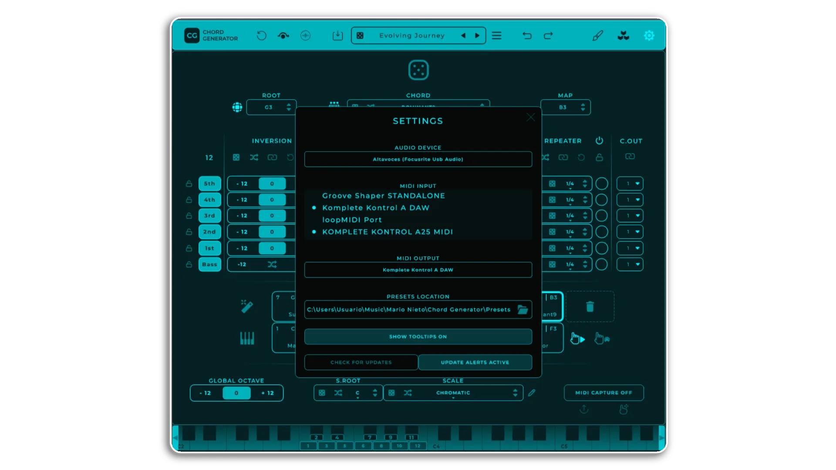Screen dimensions: 836x470
Task: Open the Audio Device dropdown
Action: (418, 159)
